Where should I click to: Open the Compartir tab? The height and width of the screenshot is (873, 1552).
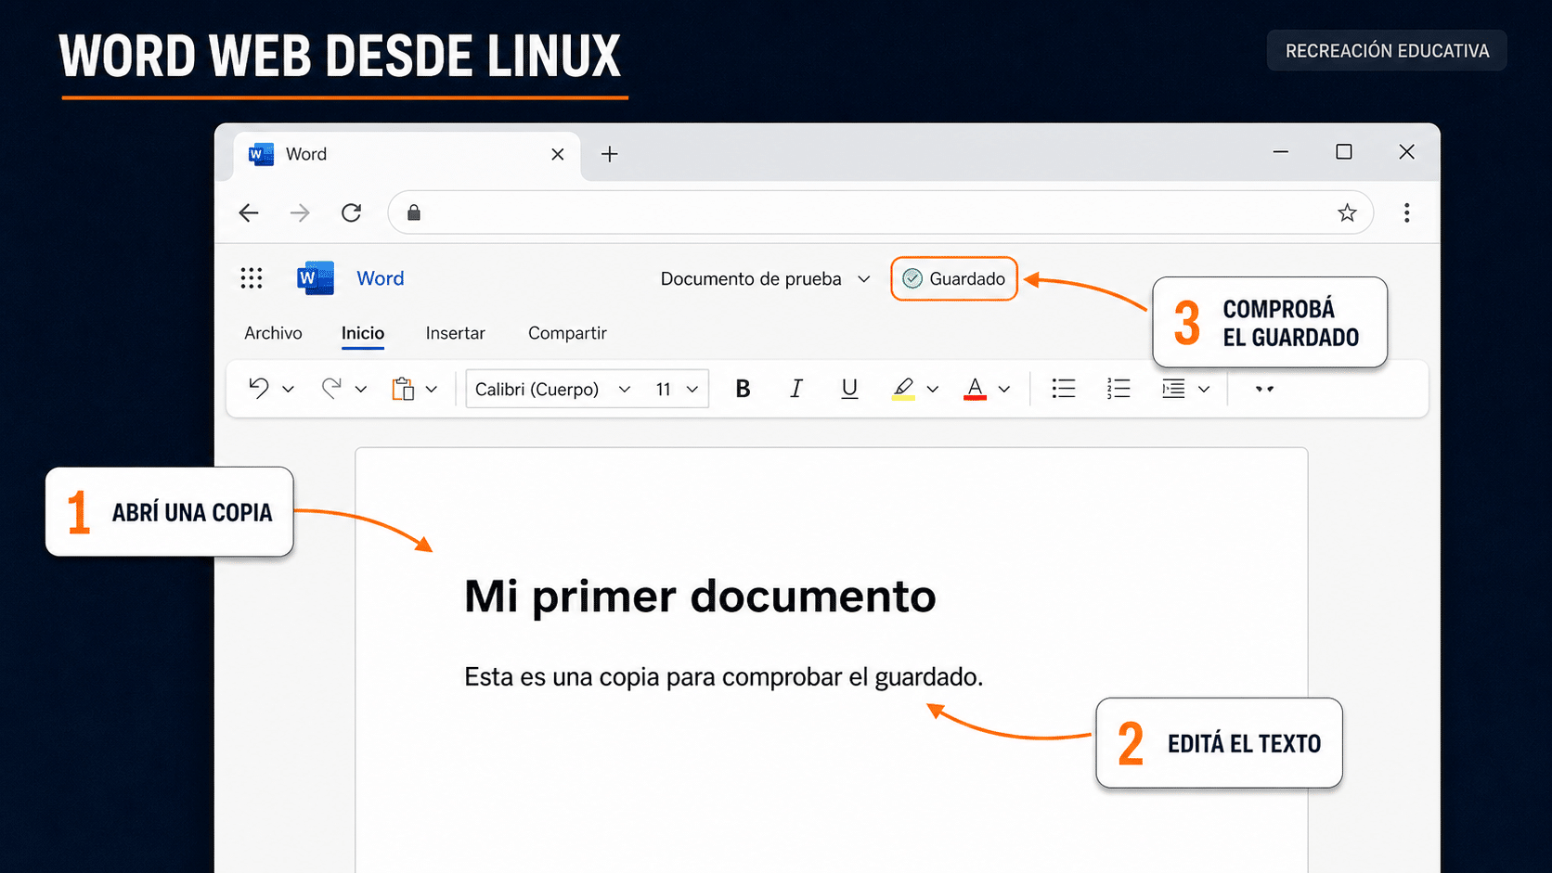click(x=567, y=333)
